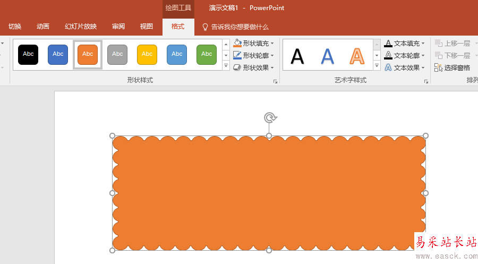Apply the gray Abc shape style

coord(117,55)
